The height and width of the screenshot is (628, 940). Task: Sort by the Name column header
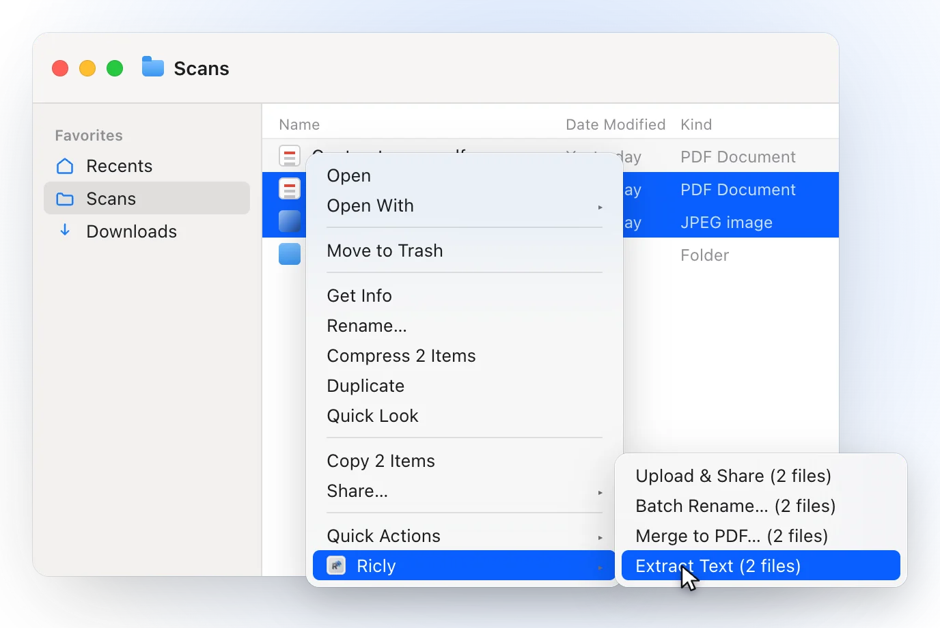pos(299,124)
